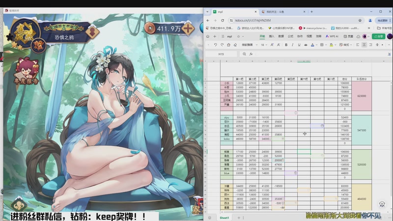Click the fx insert function icon

[251, 54]
